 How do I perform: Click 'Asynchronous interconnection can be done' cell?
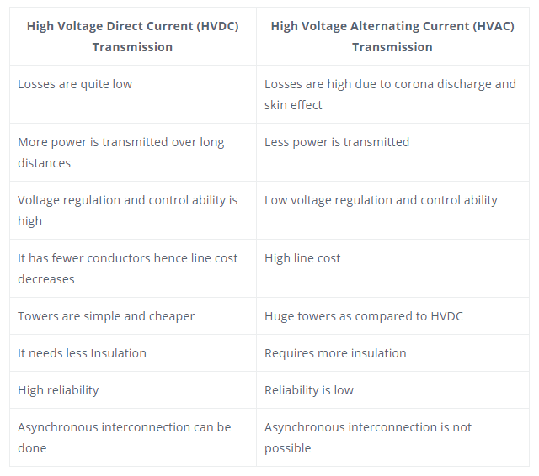(x=133, y=437)
